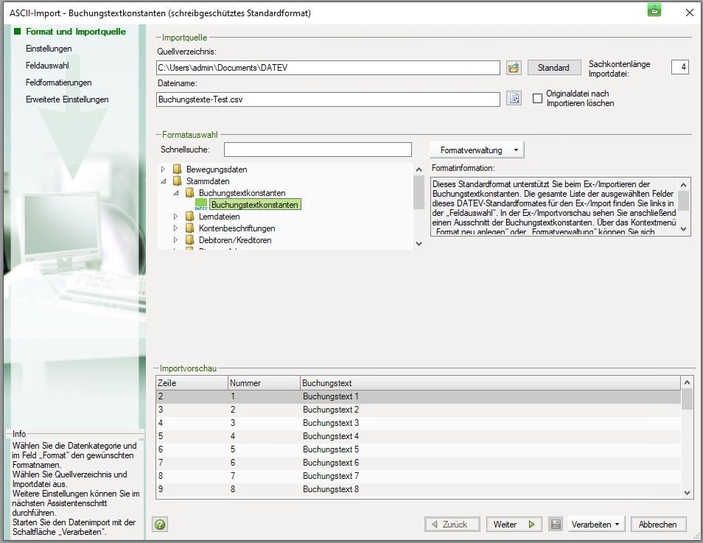Open the Erweiterte Einstellungen step
The image size is (703, 543).
point(67,99)
